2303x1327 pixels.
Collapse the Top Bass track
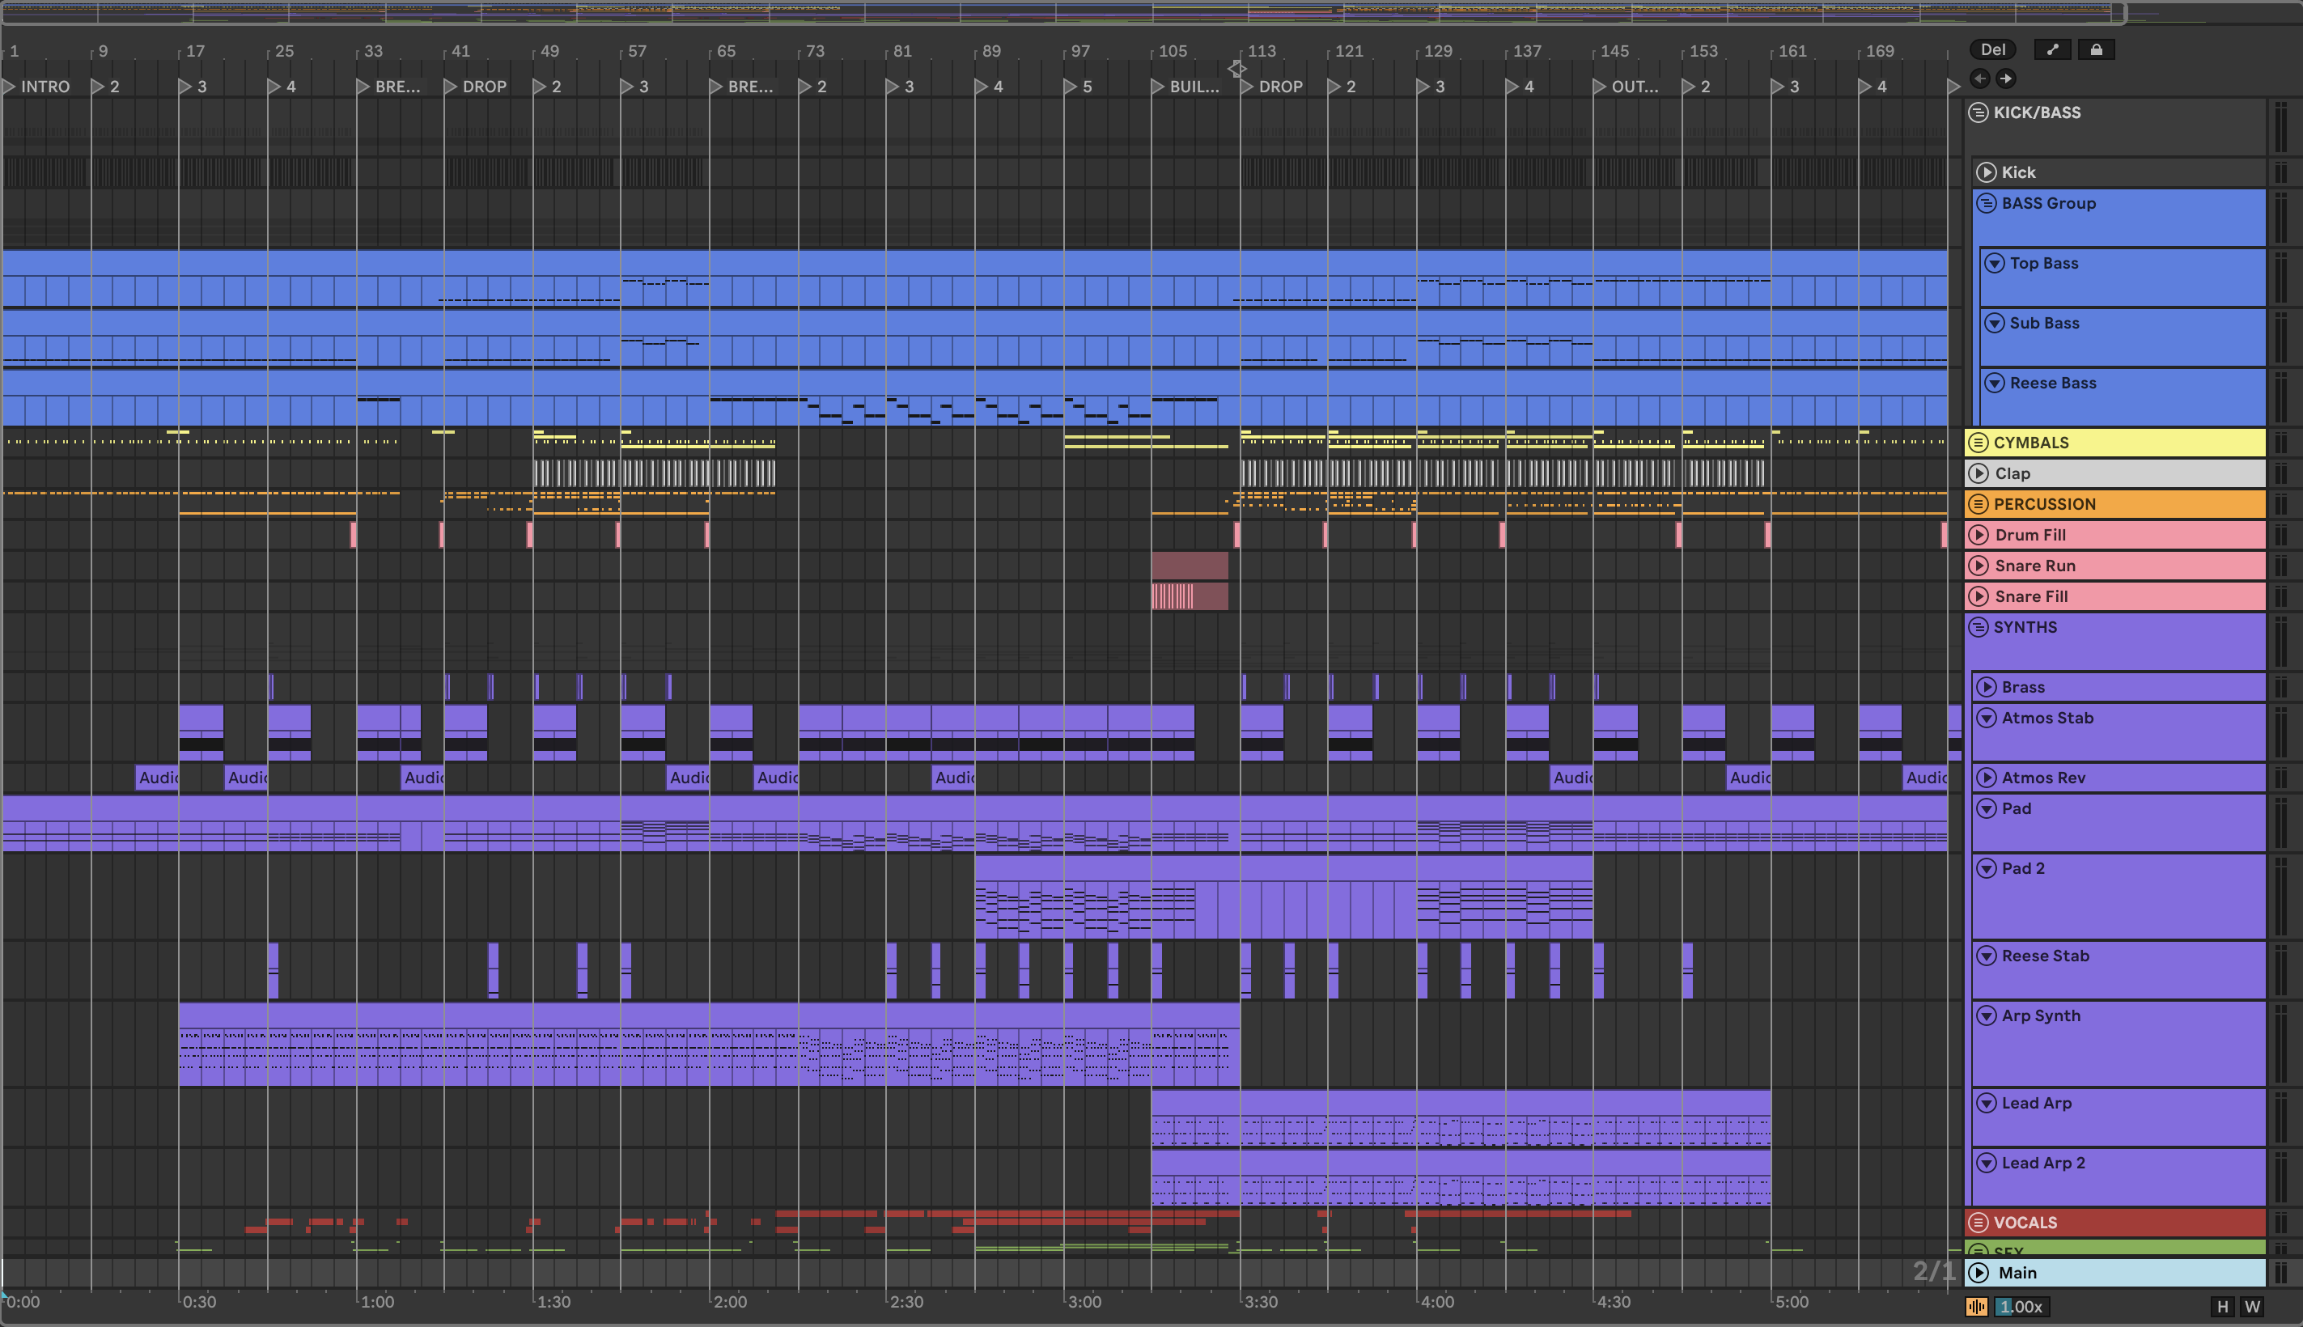click(1994, 264)
